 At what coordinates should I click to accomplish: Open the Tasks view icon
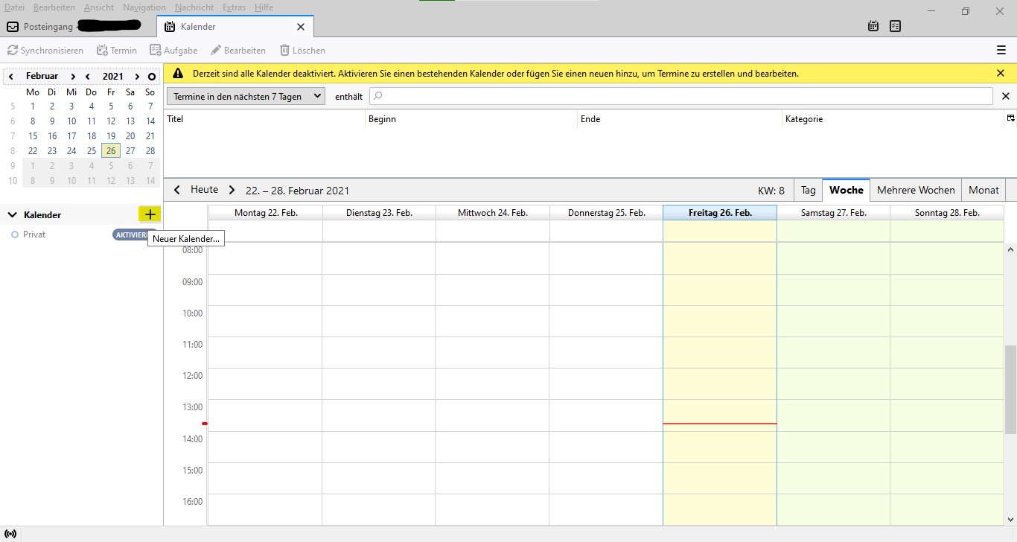tap(894, 25)
